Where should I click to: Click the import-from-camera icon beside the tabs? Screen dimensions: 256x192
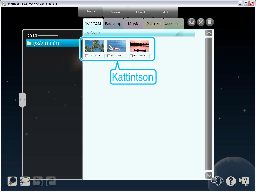point(191,22)
